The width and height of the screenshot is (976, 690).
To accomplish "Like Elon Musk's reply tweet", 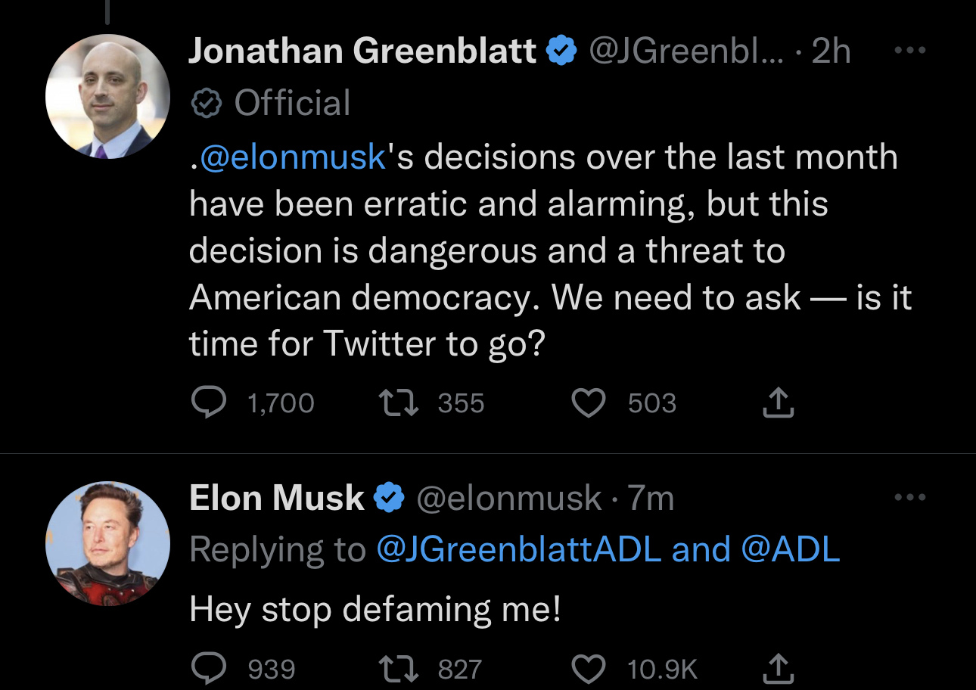I will (x=588, y=669).
